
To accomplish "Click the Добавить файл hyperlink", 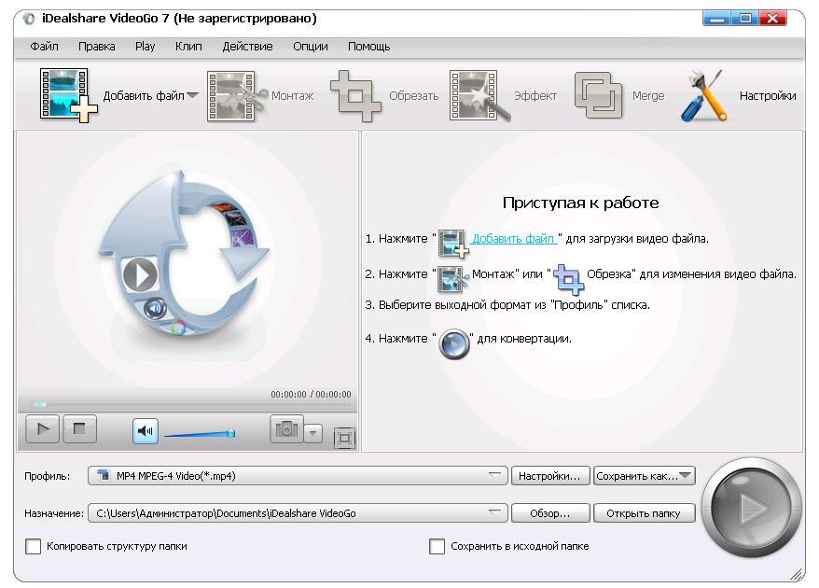I will coord(514,238).
